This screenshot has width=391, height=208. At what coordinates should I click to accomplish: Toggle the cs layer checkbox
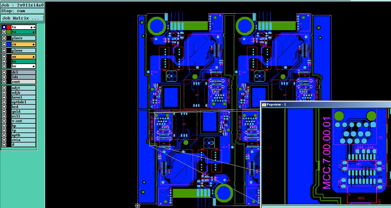click(4, 44)
